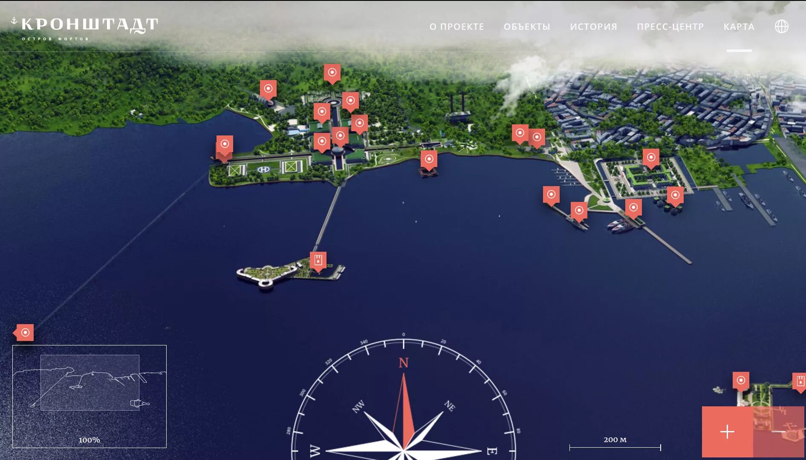Open the round-target pin above the plus button

tap(741, 381)
